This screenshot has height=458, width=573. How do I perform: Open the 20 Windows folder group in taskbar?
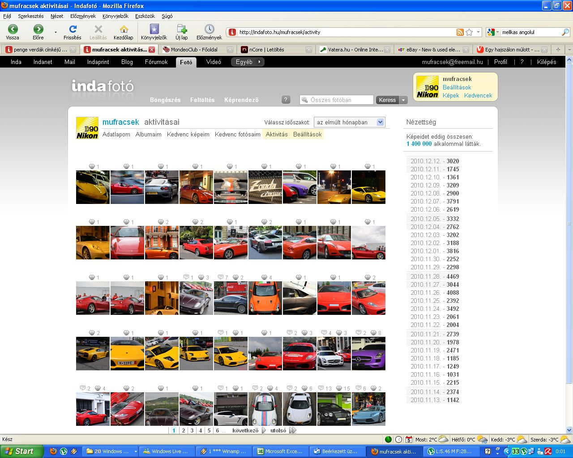[111, 451]
